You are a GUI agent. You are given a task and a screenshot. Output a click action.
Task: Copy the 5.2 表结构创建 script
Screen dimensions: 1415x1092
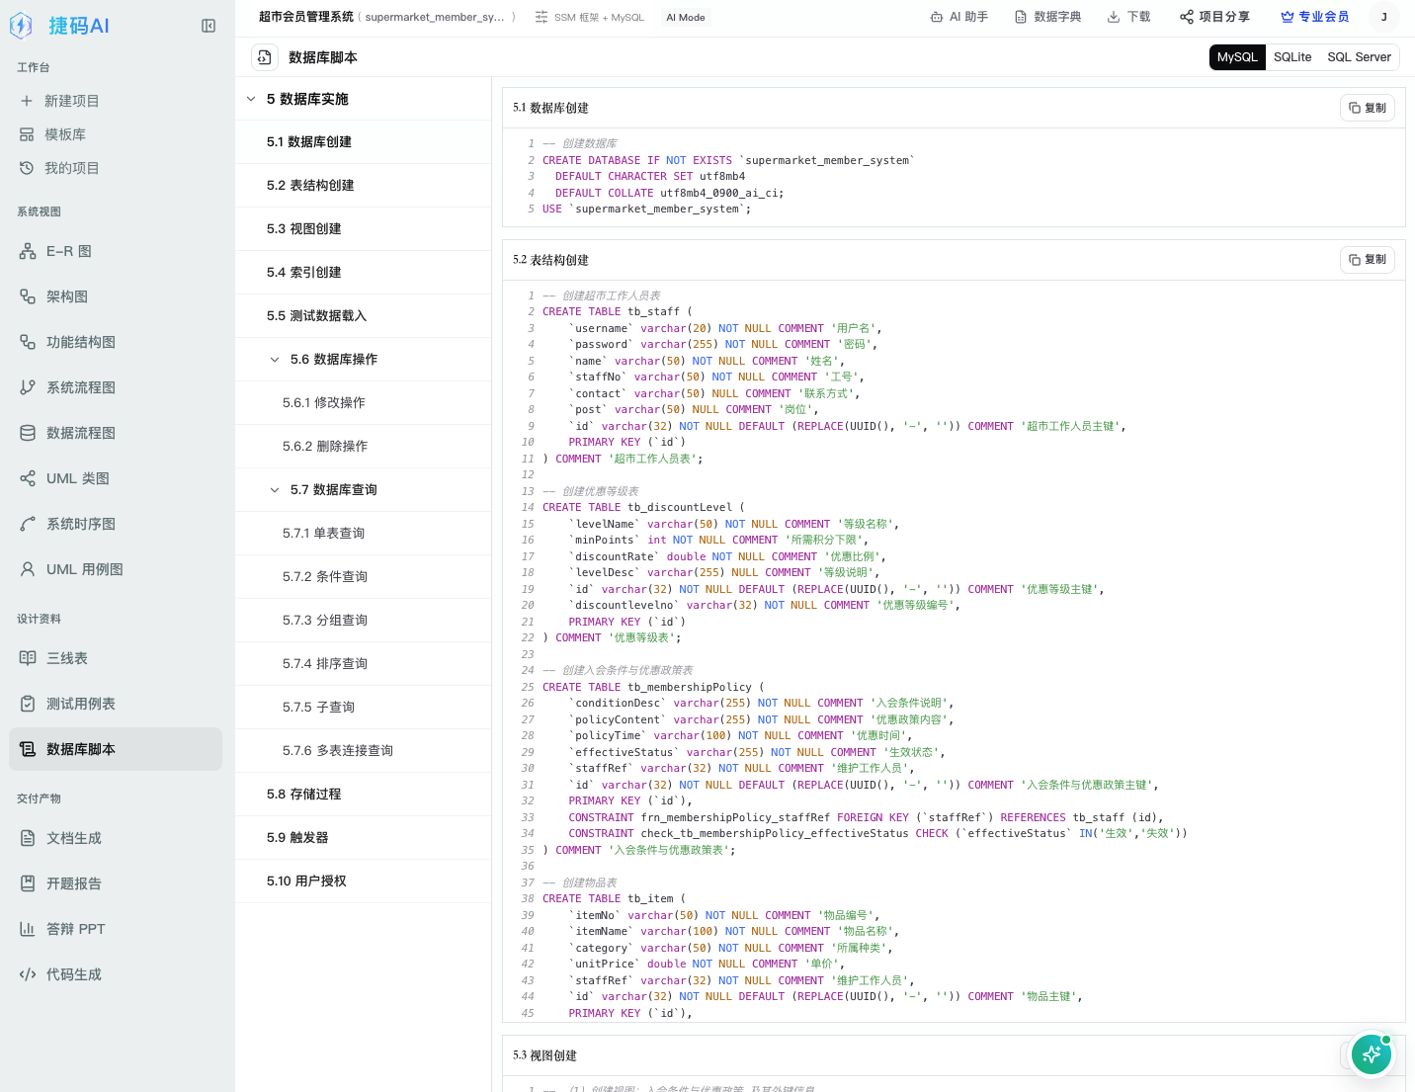[1368, 259]
